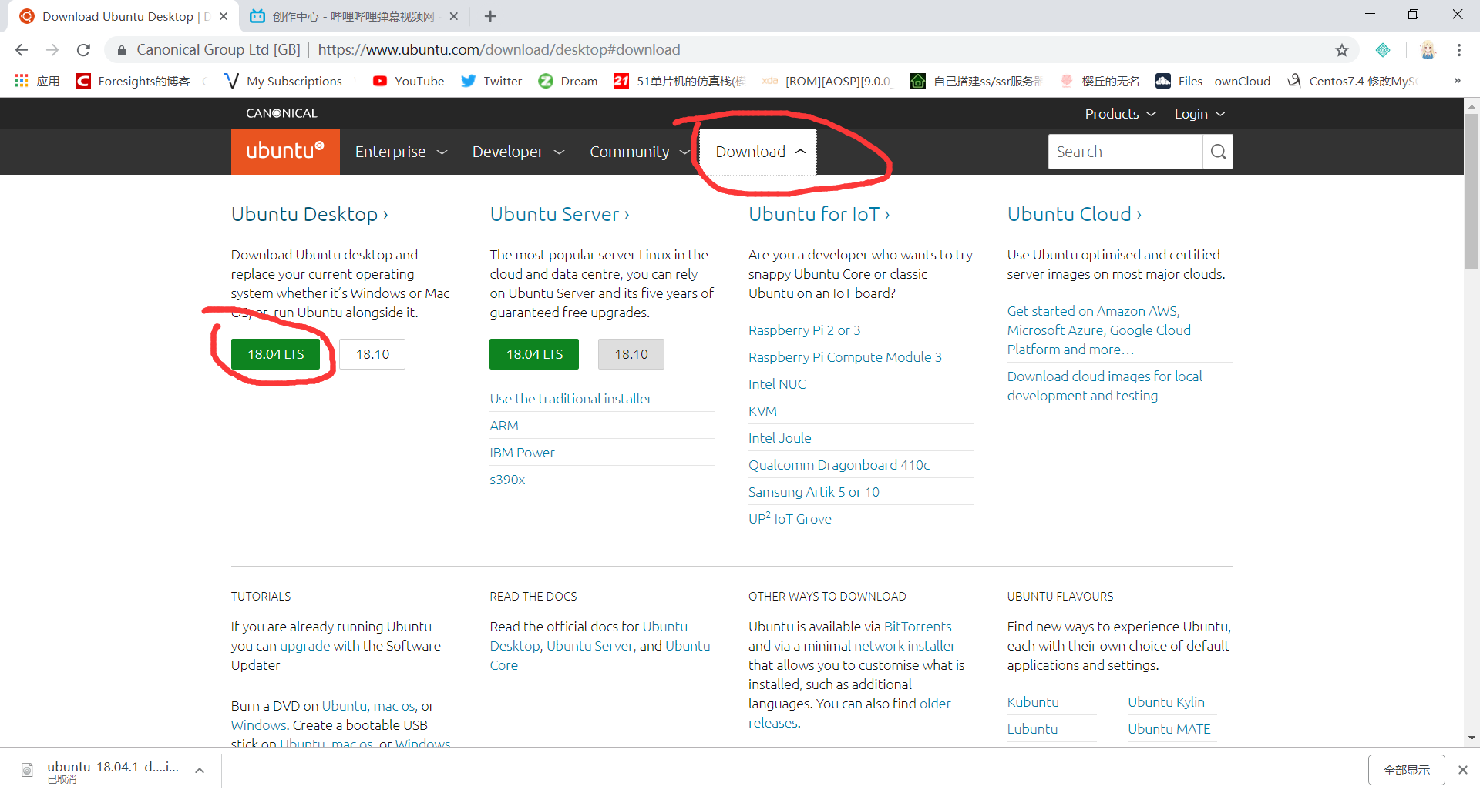
Task: Click Show all downloads button
Action: coord(1406,770)
